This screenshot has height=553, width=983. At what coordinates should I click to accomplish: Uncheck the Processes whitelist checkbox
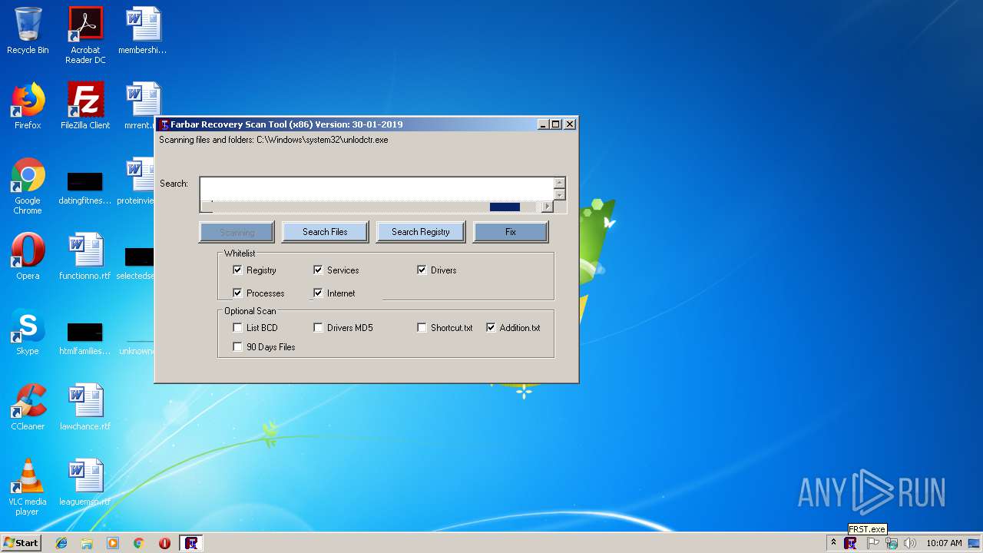[x=237, y=293]
